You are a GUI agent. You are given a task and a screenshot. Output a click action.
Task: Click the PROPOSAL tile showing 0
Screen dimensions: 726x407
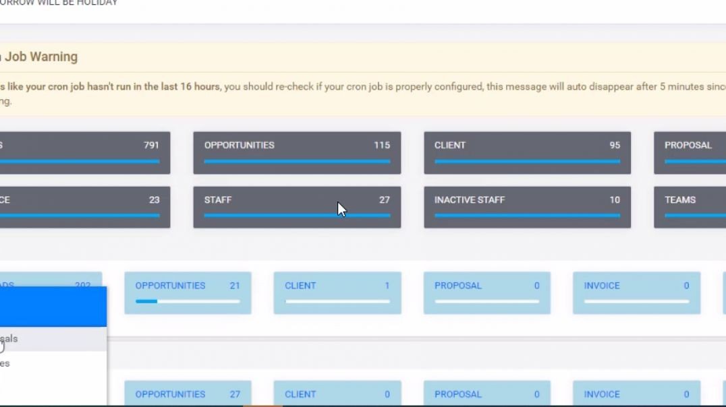(x=487, y=292)
